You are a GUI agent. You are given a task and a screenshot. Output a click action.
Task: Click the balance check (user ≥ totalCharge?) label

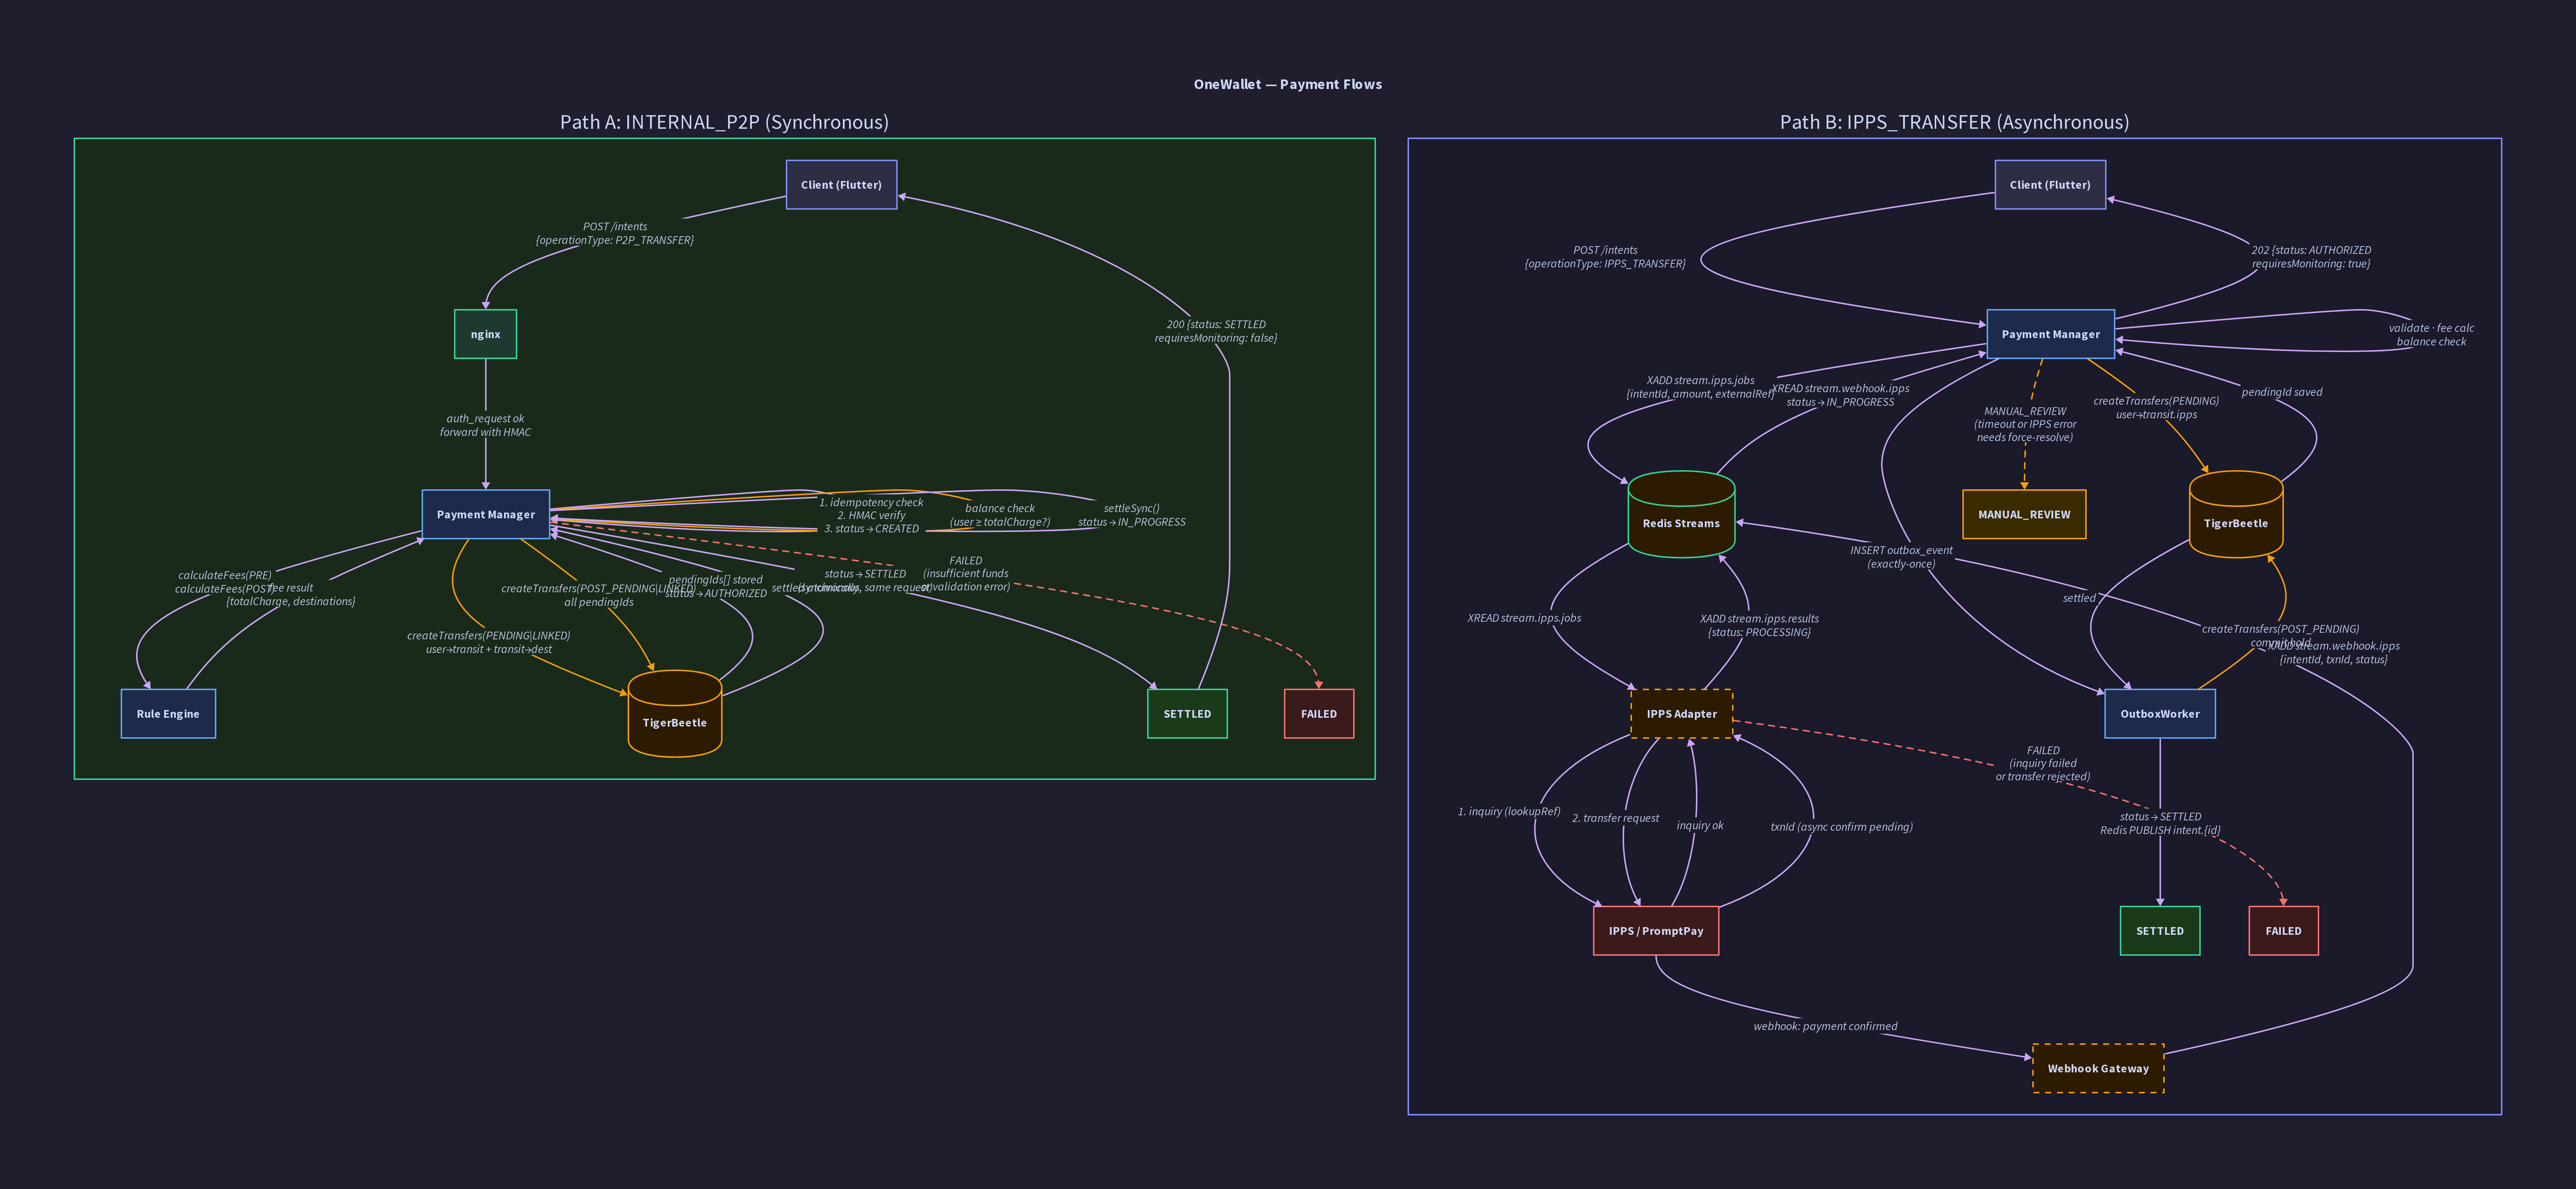1000,515
